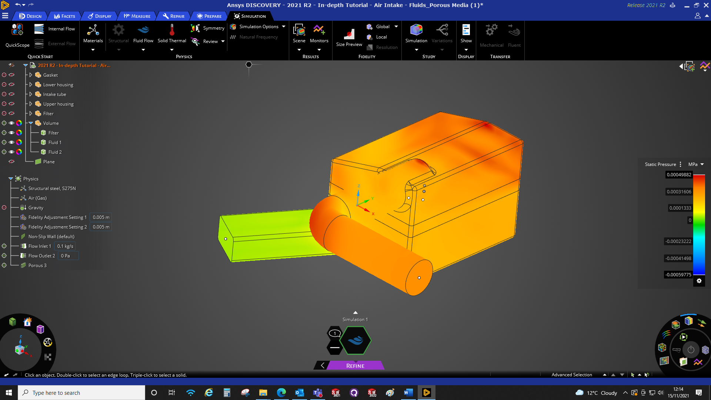Screen dimensions: 711x400
Task: Open Scene results tool
Action: (x=299, y=34)
